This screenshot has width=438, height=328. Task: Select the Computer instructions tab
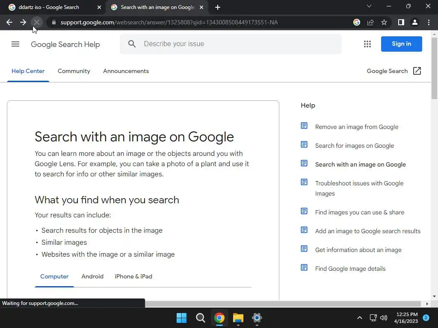click(x=54, y=276)
